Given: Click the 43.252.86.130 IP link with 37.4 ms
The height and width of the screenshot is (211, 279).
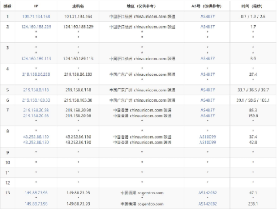Looking at the screenshot, I should pyautogui.click(x=36, y=137).
